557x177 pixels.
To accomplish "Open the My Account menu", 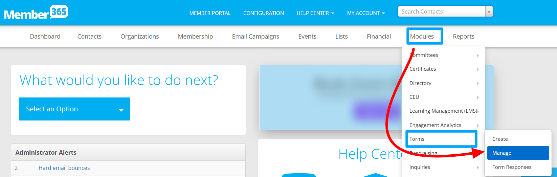I will (x=366, y=13).
